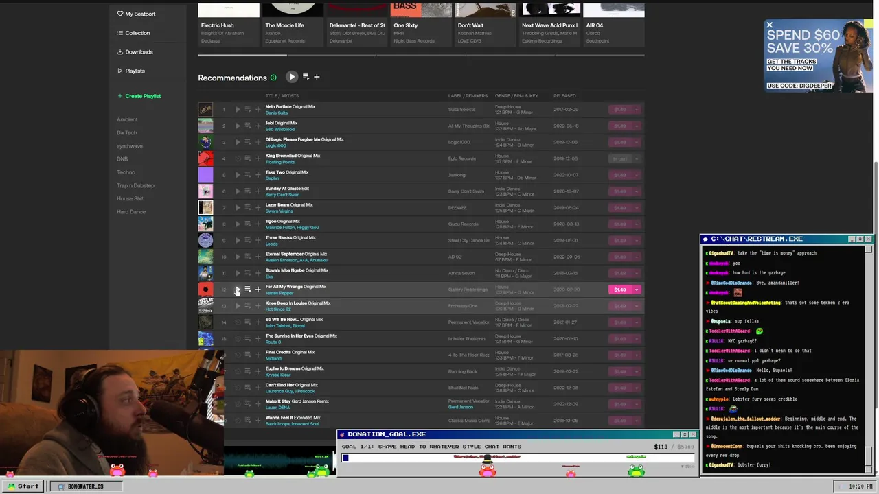
Task: Play all Recommendations tracks
Action: click(x=292, y=77)
